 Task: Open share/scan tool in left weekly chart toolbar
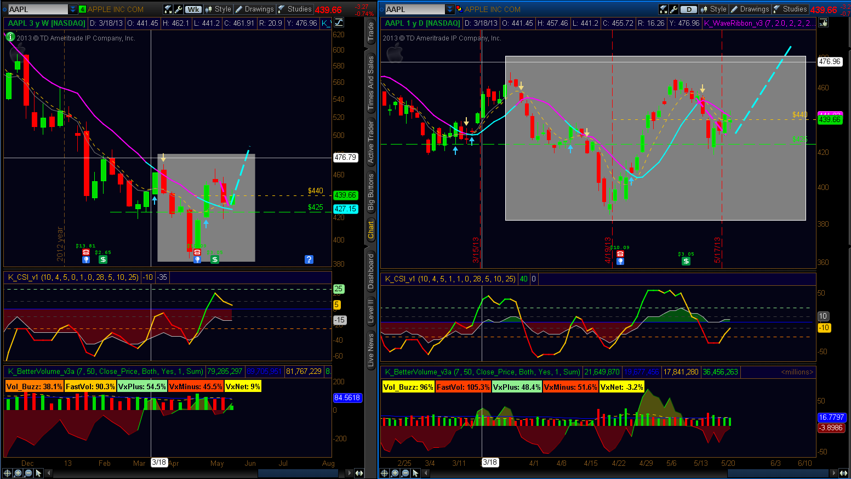tap(168, 9)
